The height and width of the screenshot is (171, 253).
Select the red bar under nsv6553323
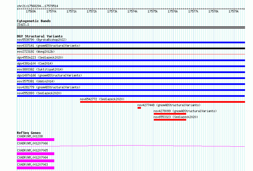pyautogui.click(x=170, y=120)
